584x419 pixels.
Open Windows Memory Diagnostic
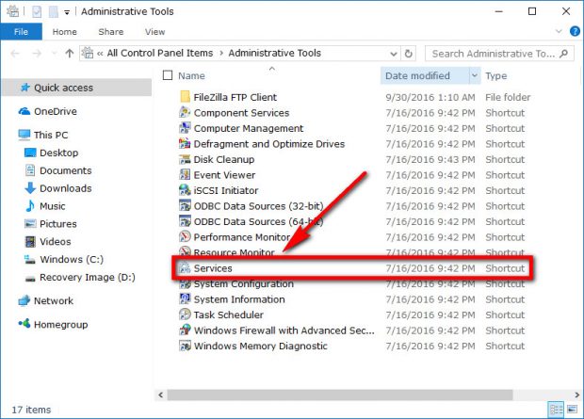tap(260, 346)
